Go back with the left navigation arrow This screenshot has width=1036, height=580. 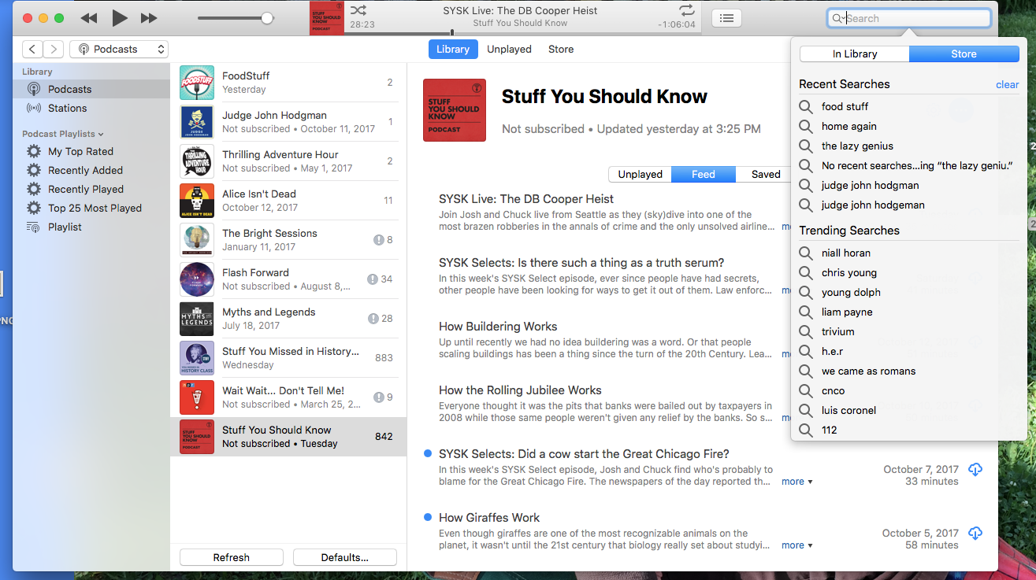pyautogui.click(x=32, y=49)
